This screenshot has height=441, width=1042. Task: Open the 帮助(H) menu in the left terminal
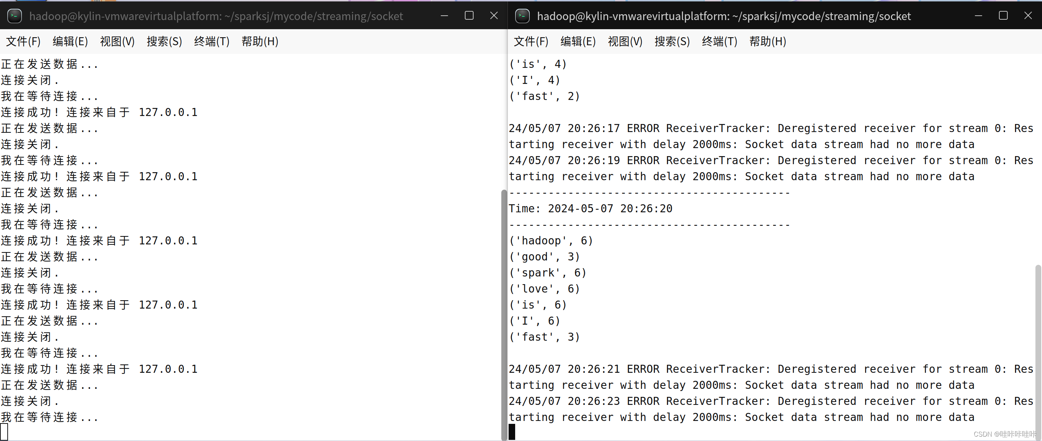tap(259, 41)
